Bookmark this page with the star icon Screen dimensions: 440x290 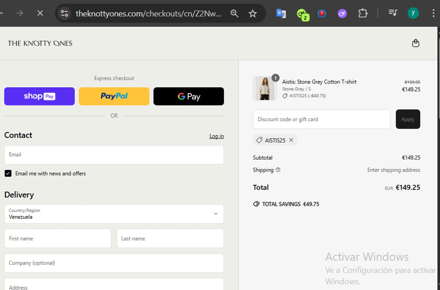(253, 13)
